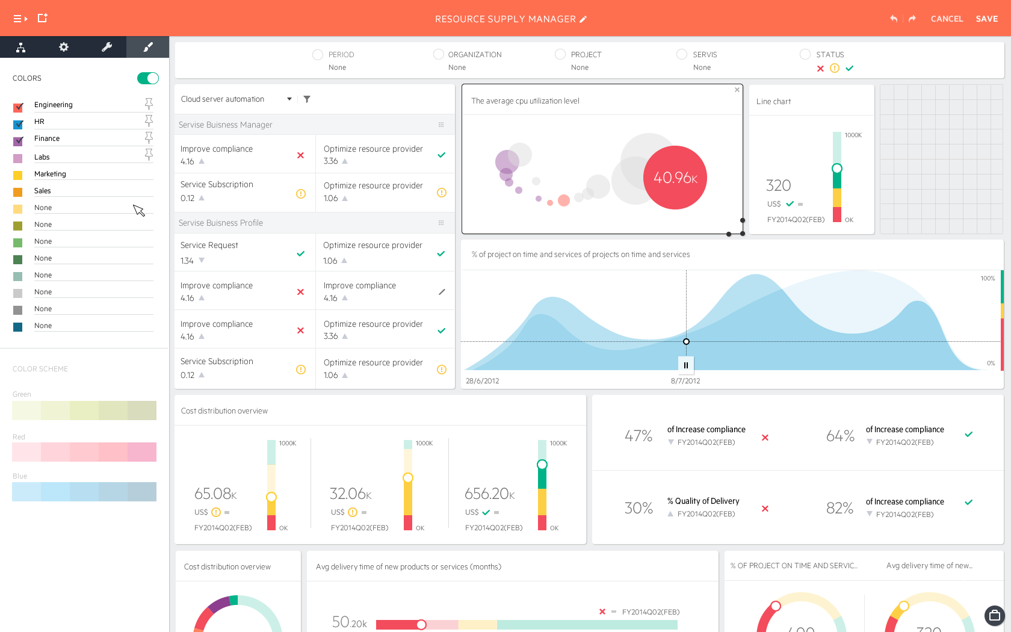Uncheck the HR color checkbox
Image resolution: width=1011 pixels, height=632 pixels.
[x=18, y=125]
